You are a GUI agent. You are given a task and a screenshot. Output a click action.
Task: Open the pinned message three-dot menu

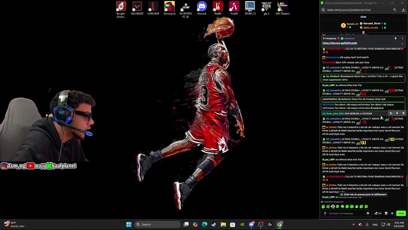pyautogui.click(x=402, y=38)
